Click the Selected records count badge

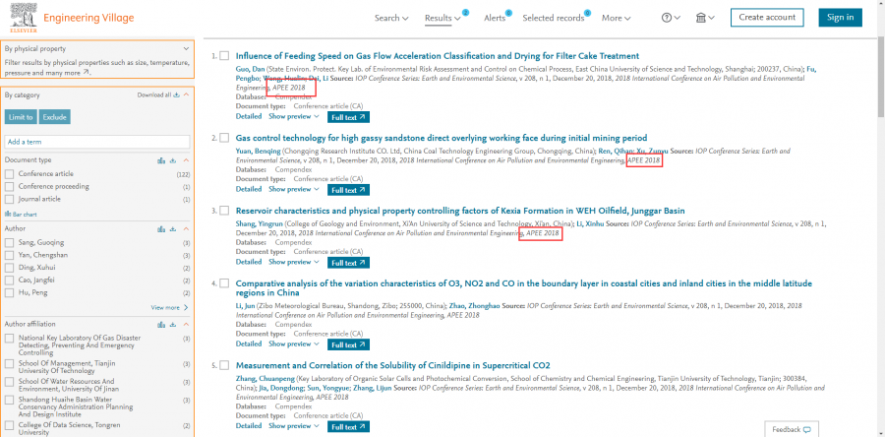587,13
